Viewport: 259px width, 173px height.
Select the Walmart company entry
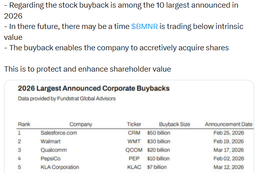pyautogui.click(x=51, y=141)
